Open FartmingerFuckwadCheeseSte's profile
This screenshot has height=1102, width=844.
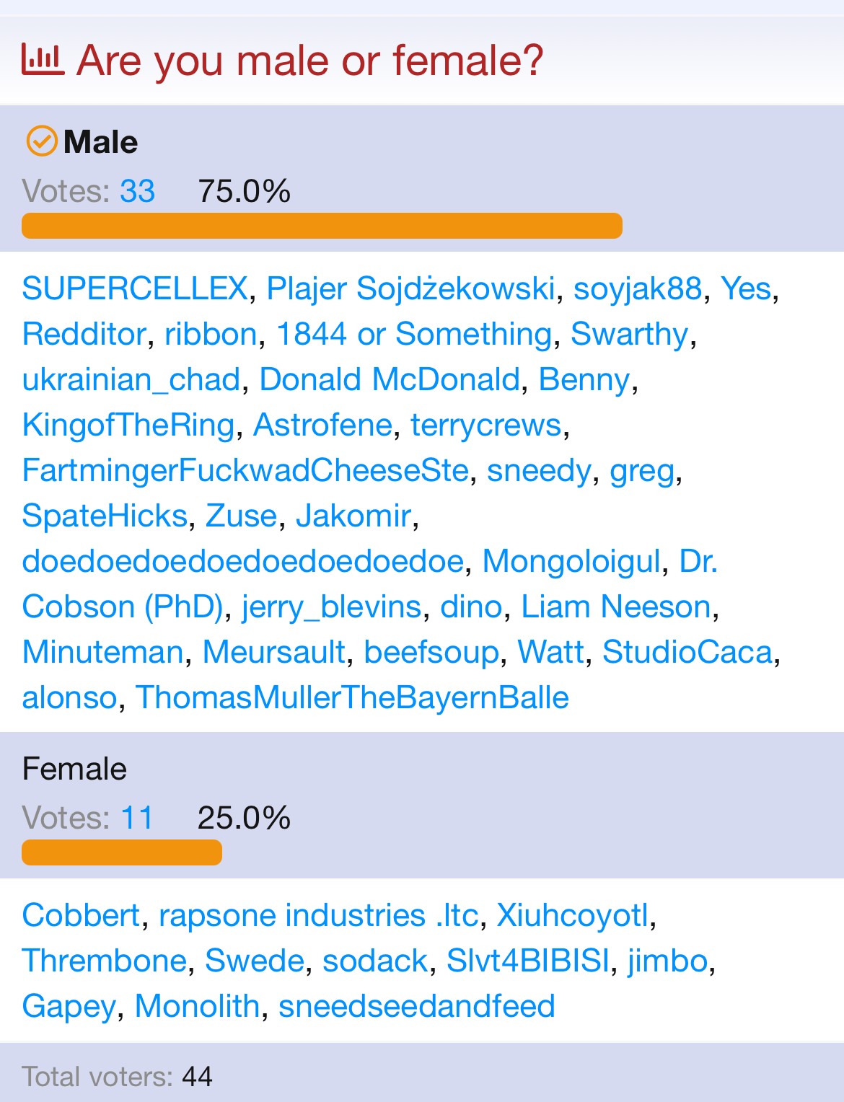246,470
